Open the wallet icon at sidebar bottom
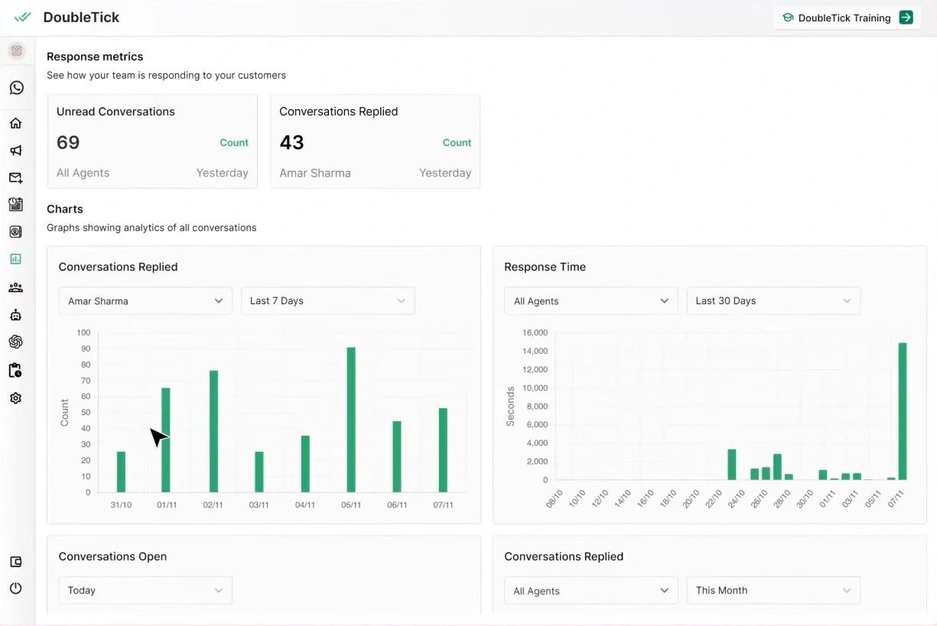The width and height of the screenshot is (937, 626). coord(16,562)
